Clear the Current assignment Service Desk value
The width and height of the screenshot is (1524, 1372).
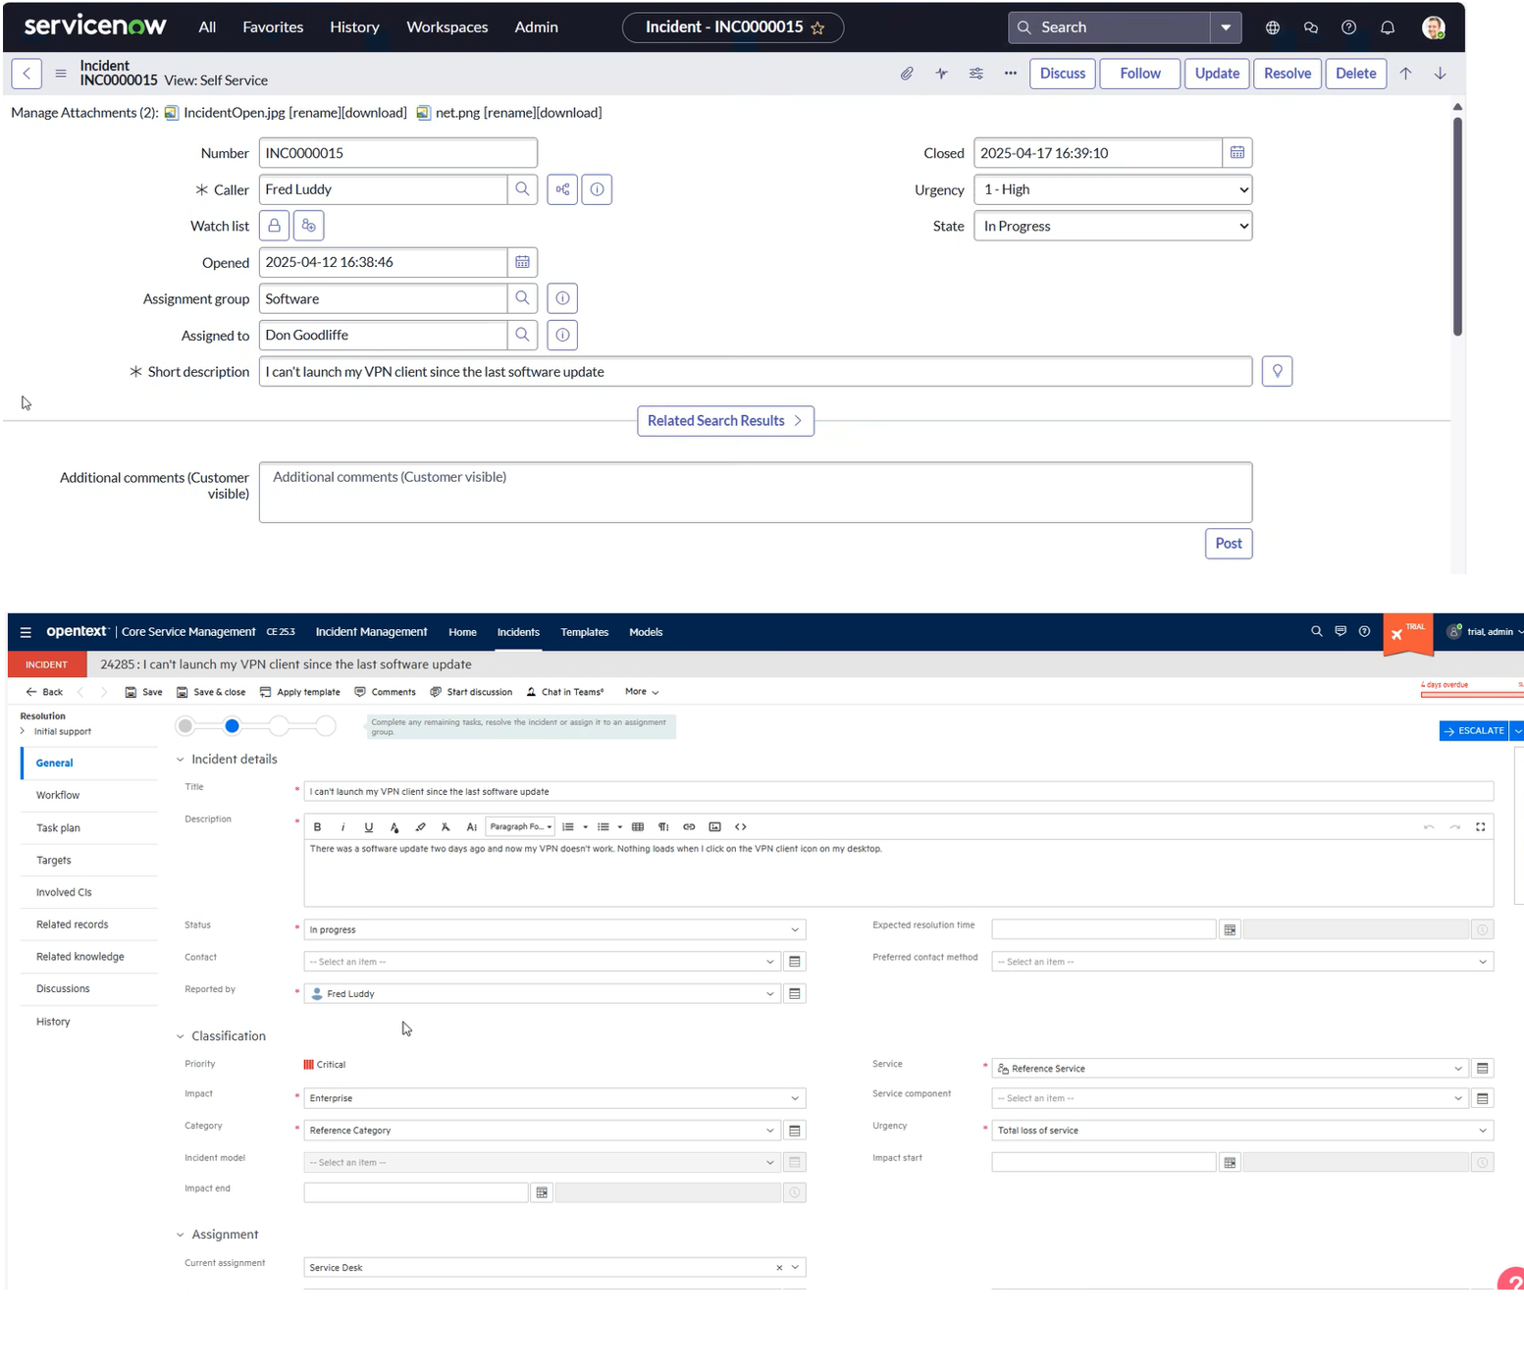click(779, 1268)
